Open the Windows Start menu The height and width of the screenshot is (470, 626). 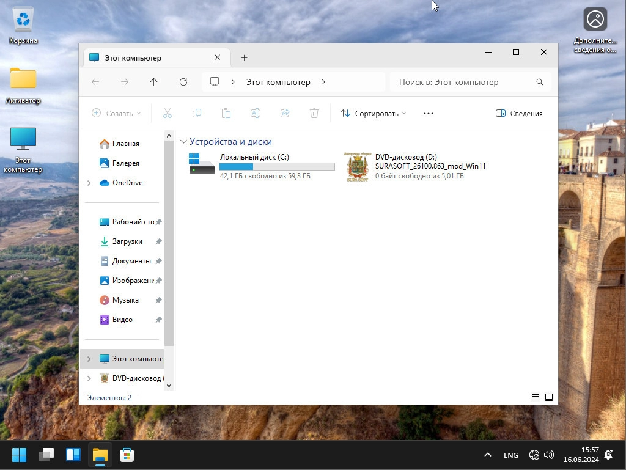coord(19,455)
